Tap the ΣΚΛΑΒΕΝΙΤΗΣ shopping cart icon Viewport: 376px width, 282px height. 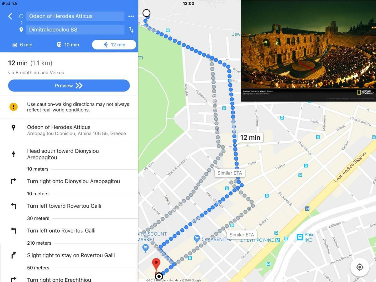pyautogui.click(x=197, y=239)
